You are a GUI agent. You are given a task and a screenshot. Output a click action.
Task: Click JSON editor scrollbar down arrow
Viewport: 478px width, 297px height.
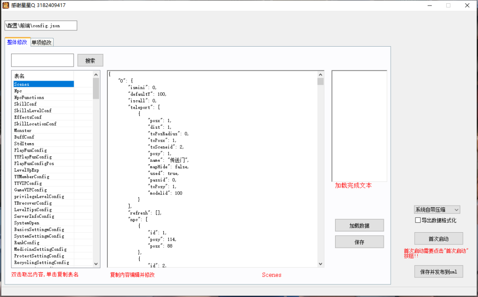[320, 264]
